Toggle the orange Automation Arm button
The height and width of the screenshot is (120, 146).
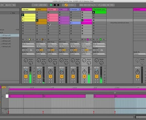tap(66, 5)
